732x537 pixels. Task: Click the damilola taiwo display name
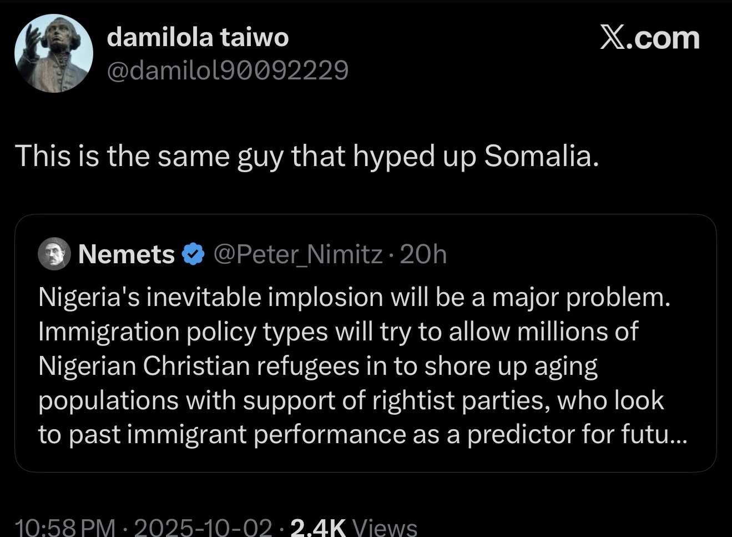click(198, 37)
